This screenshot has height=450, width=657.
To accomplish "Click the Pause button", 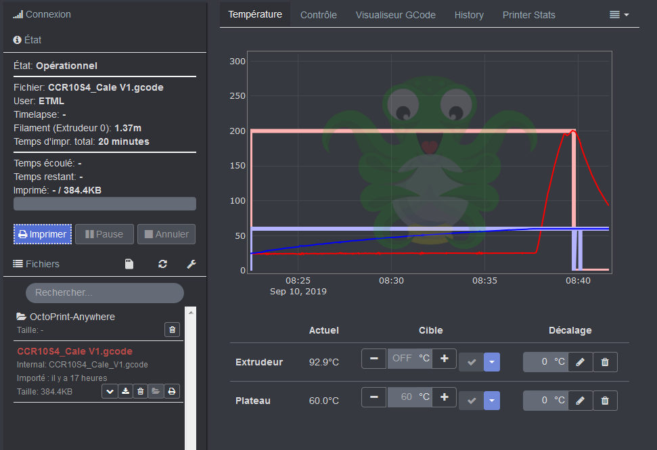I will click(104, 234).
